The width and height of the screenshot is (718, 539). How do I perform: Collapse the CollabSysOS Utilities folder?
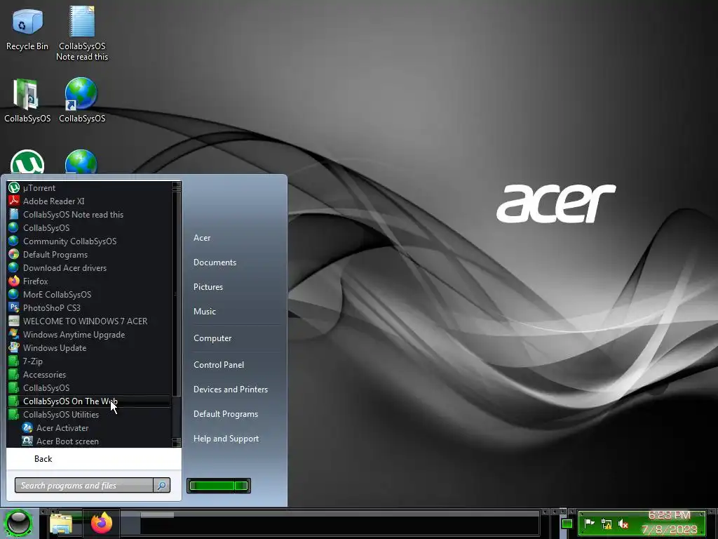[x=89, y=414]
